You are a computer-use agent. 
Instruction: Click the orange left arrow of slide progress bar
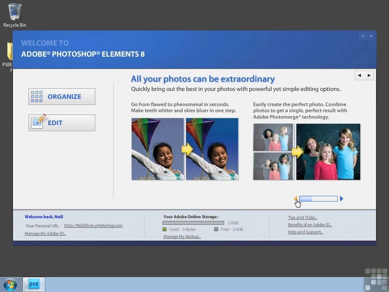click(295, 198)
